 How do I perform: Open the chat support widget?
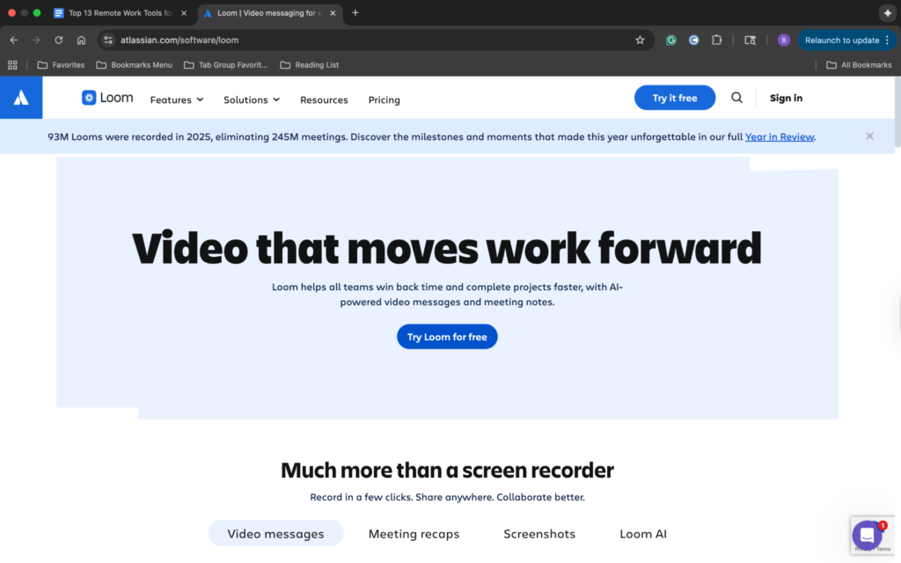[867, 535]
